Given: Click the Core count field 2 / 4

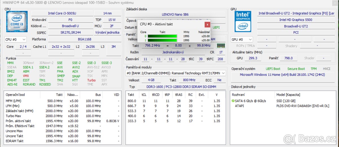Looking at the screenshot, I should pyautogui.click(x=23, y=47).
